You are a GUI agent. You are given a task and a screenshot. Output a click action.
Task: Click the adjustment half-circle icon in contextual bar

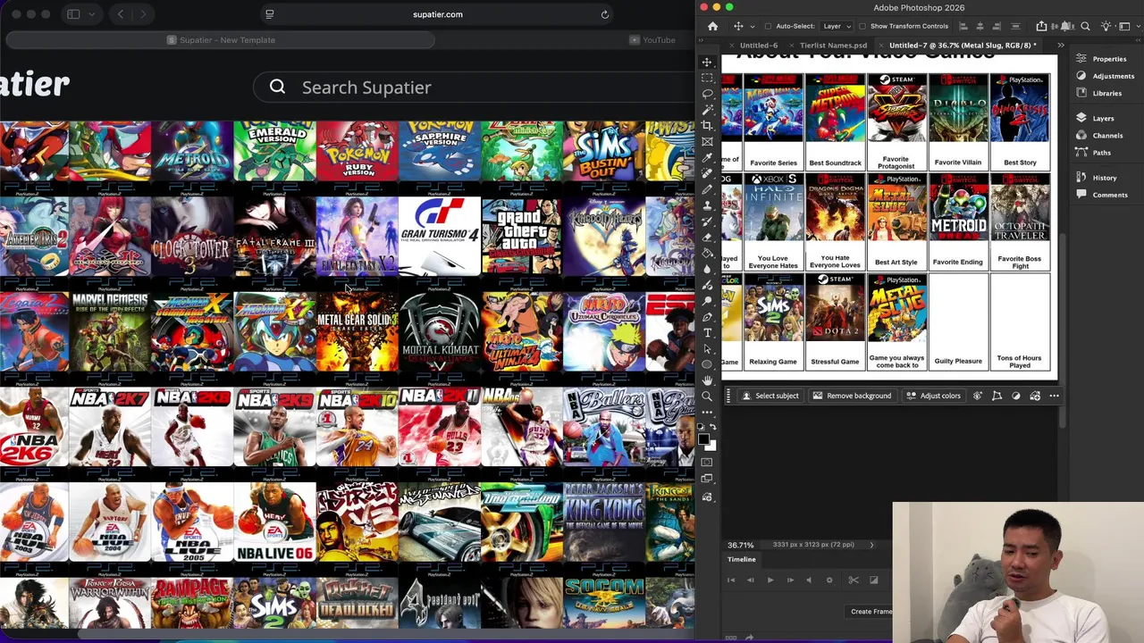(x=1015, y=396)
